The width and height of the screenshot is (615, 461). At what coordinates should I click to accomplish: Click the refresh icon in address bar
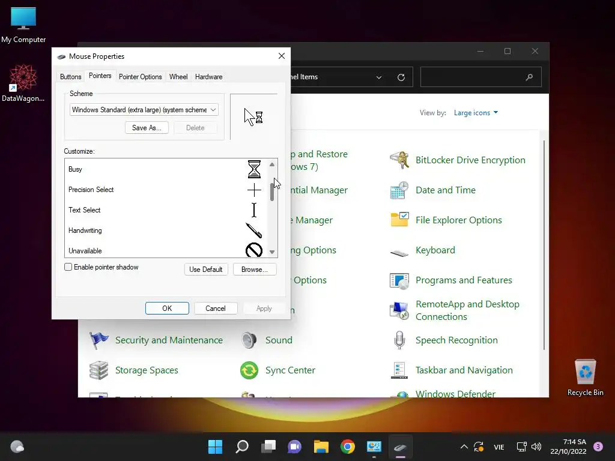click(401, 77)
